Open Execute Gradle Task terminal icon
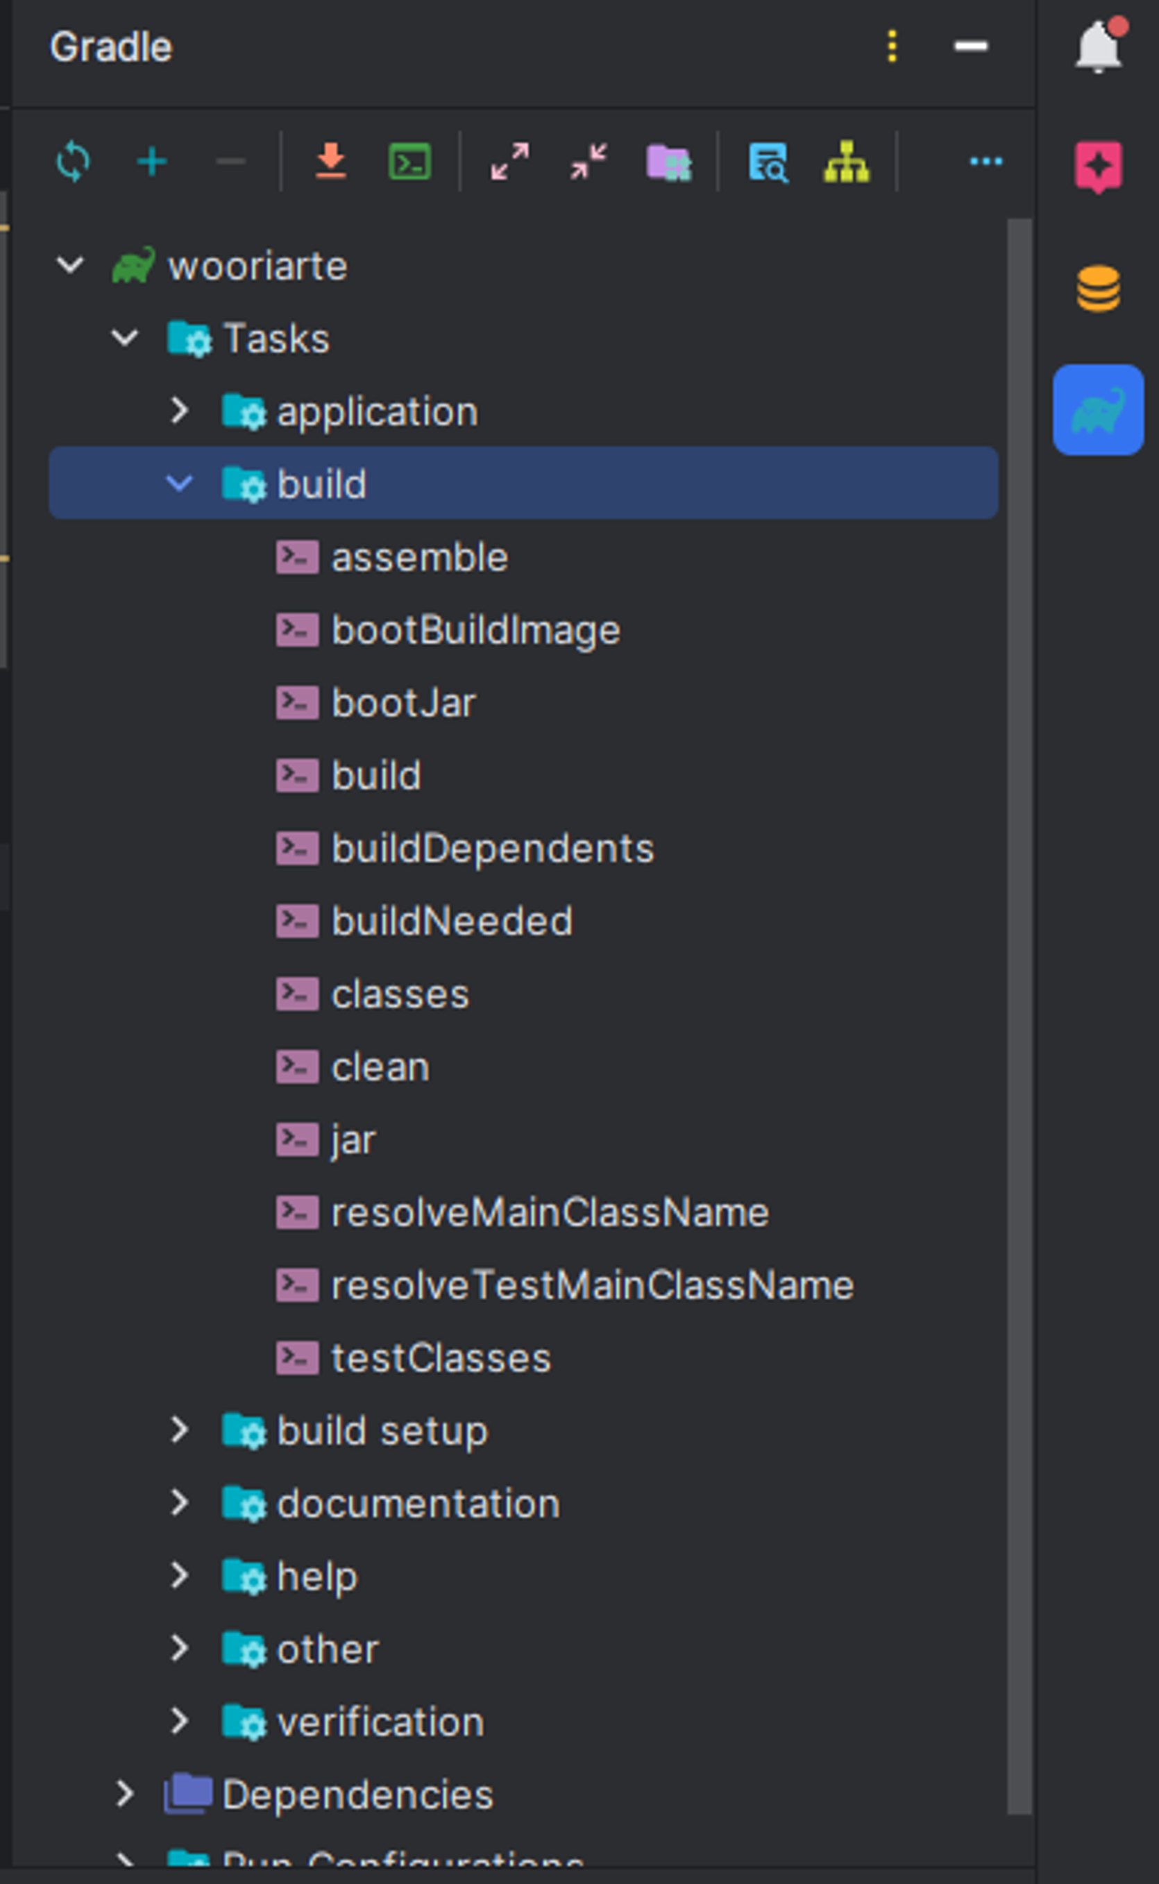 coord(410,162)
